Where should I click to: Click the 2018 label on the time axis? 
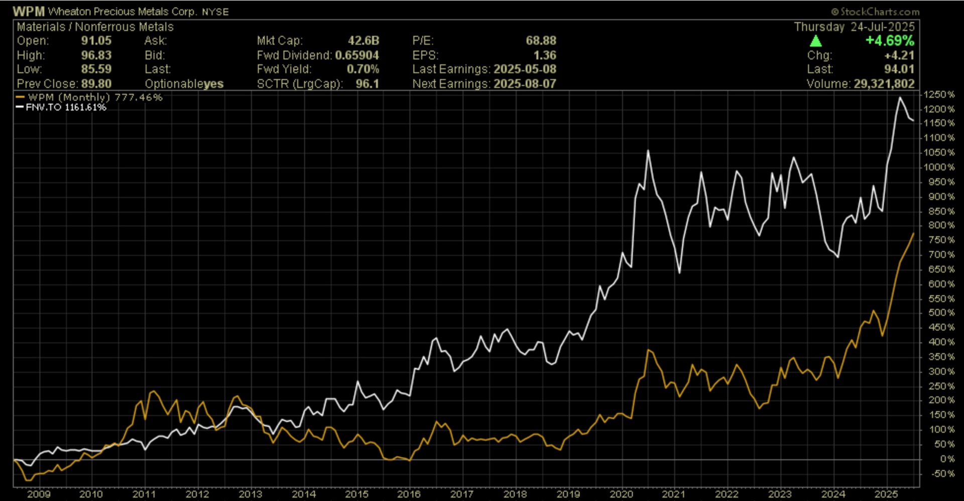tap(515, 494)
